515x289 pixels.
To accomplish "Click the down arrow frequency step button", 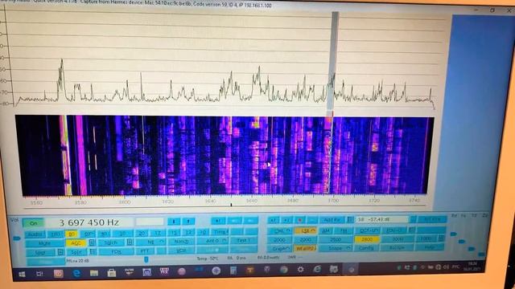I will 174,222.
